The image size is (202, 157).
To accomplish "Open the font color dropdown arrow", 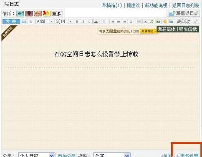I will [x=100, y=22].
